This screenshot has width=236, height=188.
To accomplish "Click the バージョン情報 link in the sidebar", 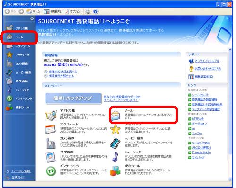I will coord(21,171).
